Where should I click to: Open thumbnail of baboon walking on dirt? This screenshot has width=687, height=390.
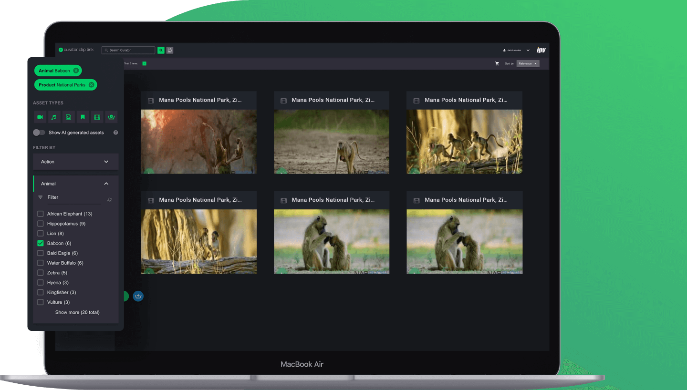point(332,142)
